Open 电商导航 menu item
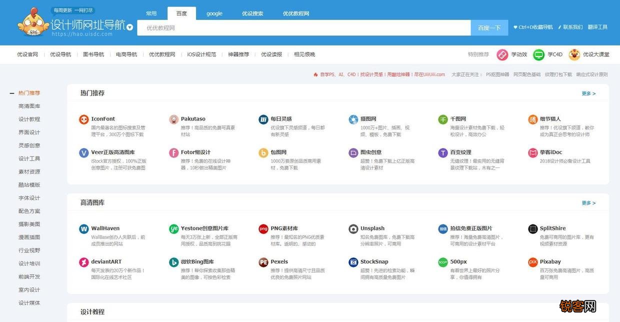Image resolution: width=620 pixels, height=322 pixels. tap(126, 54)
